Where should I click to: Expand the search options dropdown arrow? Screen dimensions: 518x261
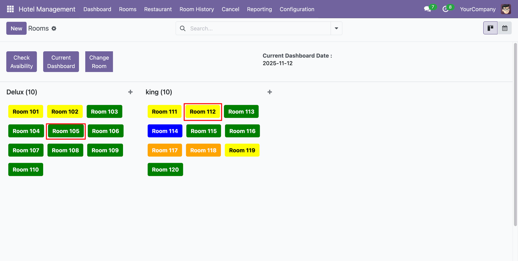coord(336,28)
